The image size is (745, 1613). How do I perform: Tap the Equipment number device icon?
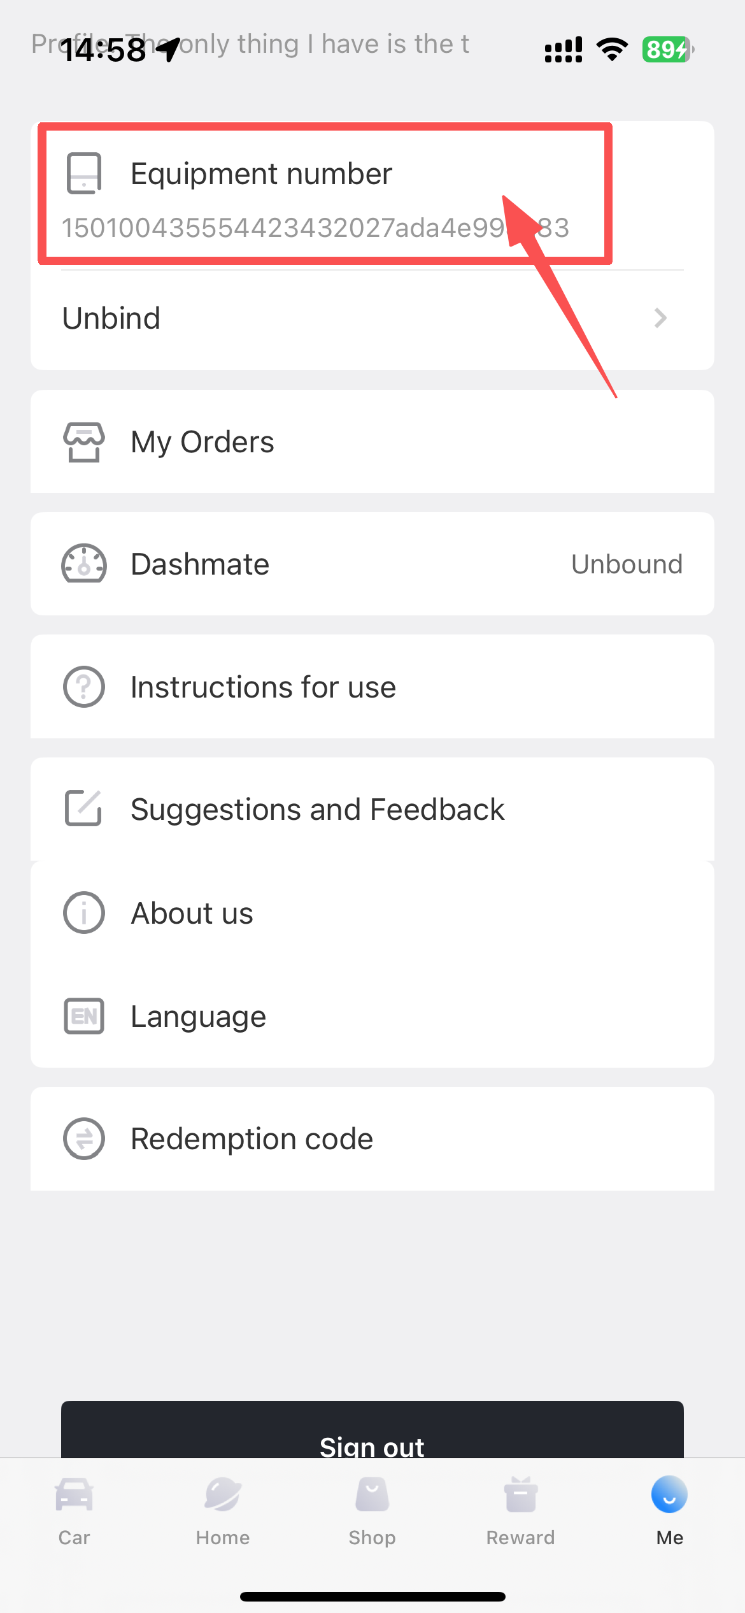click(84, 173)
